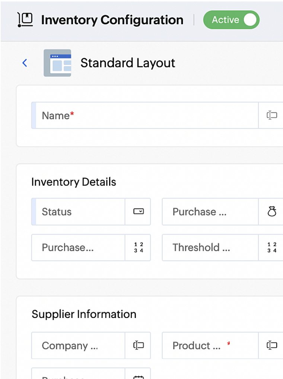Select the Supplier Information section header

[x=84, y=314]
